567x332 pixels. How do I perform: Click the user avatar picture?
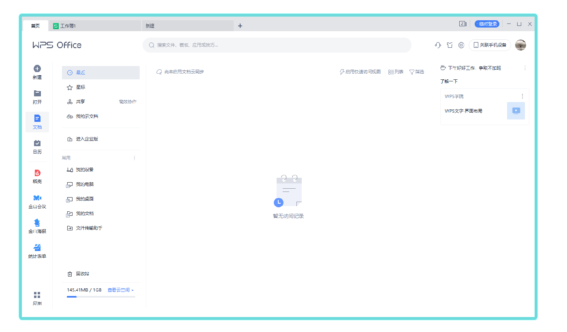click(x=521, y=45)
